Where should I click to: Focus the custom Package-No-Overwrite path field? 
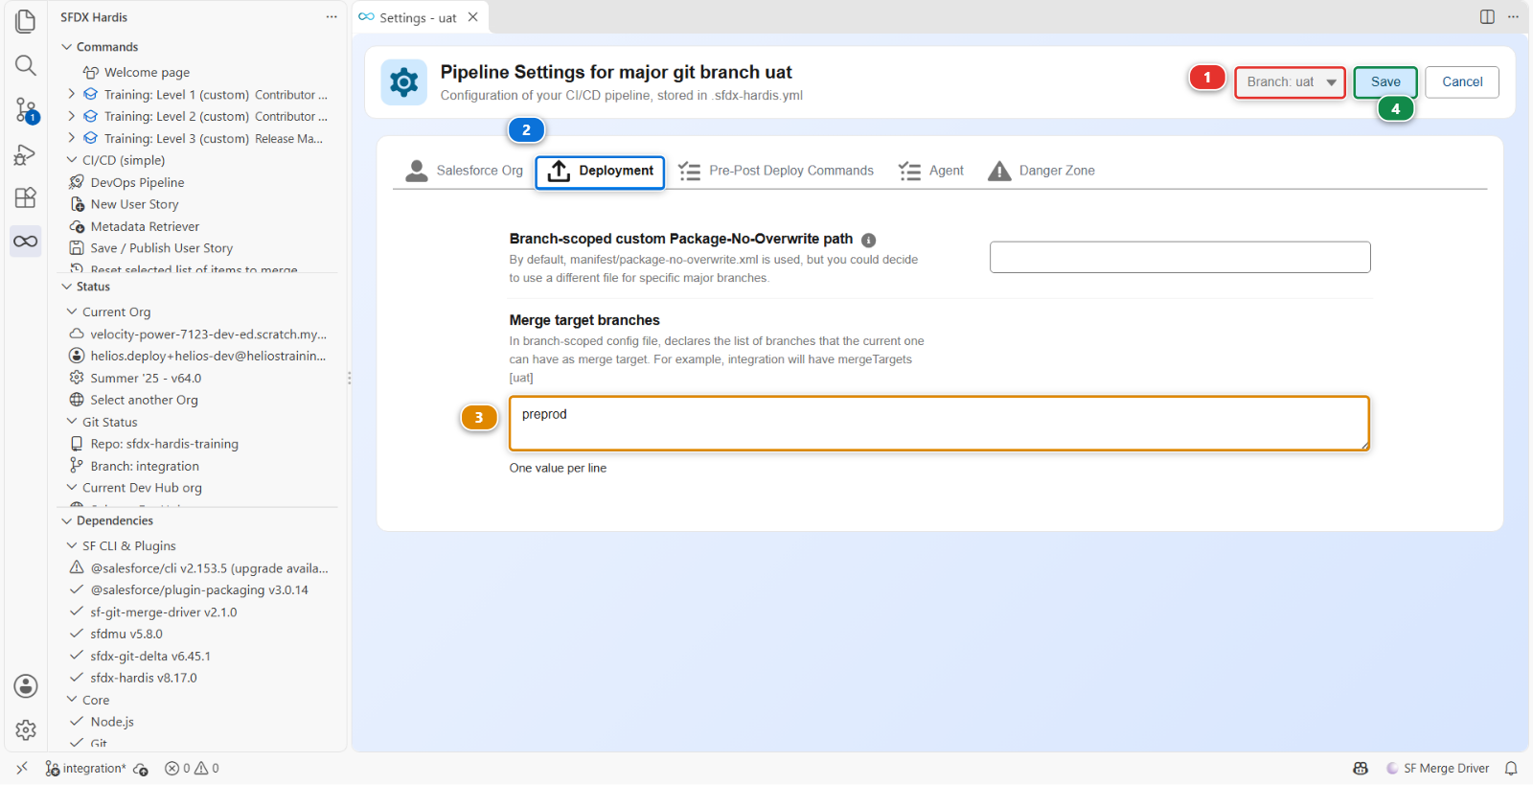[1180, 257]
